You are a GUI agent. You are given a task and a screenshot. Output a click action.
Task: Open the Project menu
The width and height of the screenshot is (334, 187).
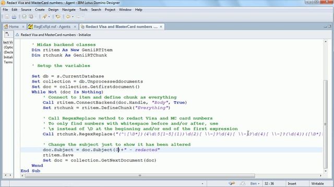tap(110, 10)
